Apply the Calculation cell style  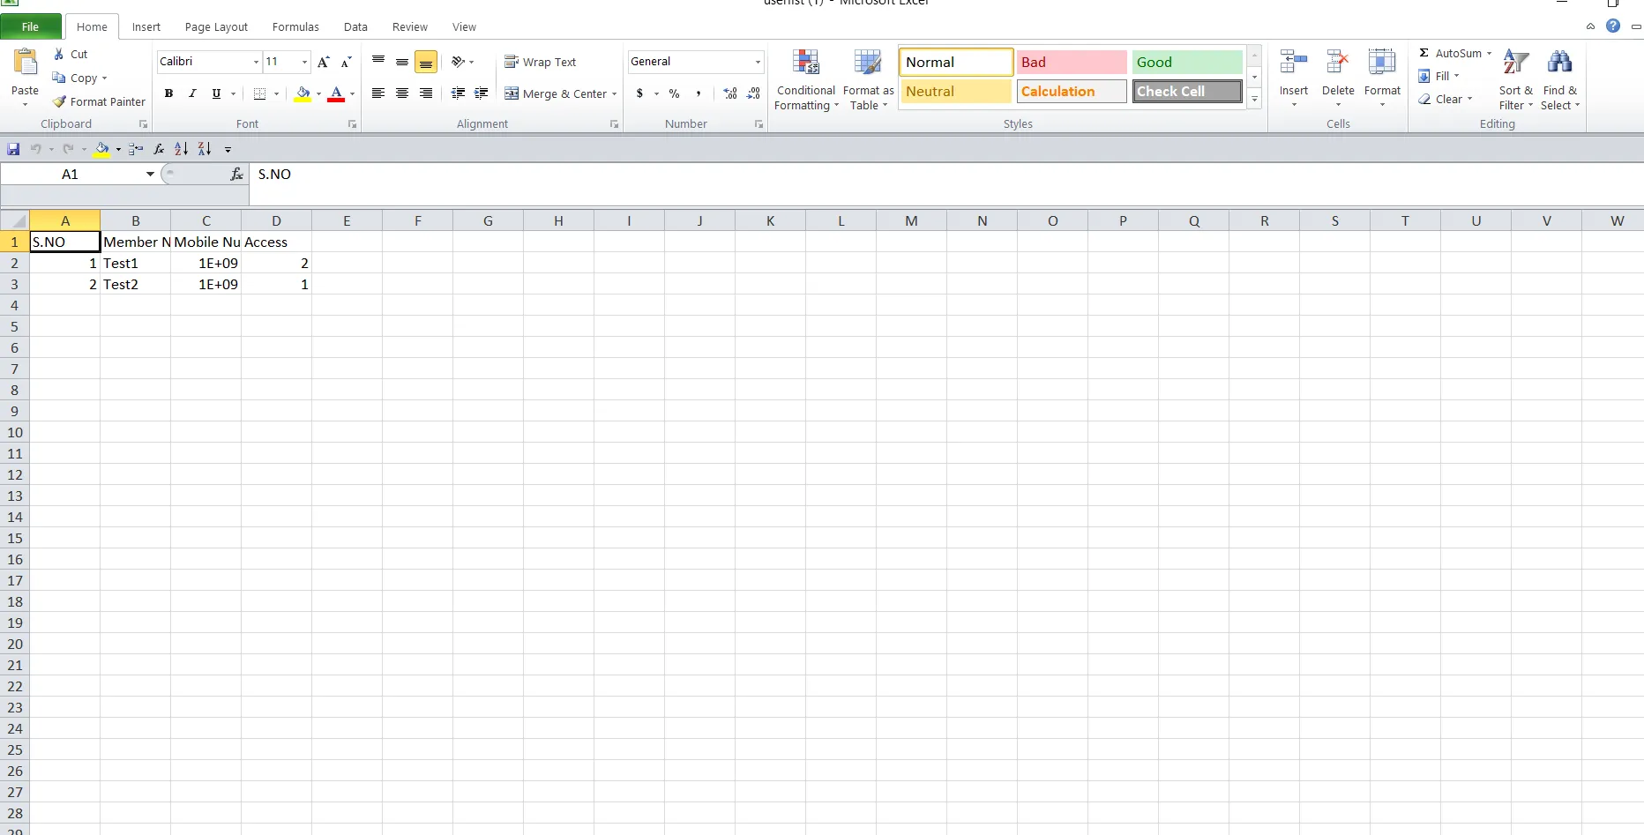coord(1072,91)
